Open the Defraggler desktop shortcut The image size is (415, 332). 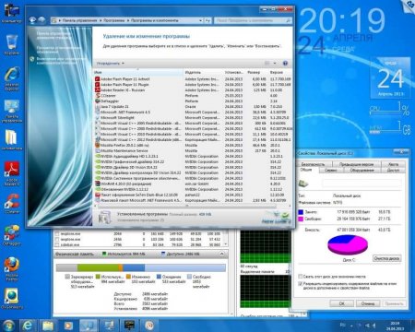coord(12,235)
